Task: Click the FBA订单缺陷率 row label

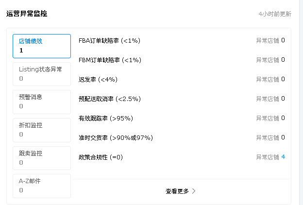Action: tap(109, 41)
